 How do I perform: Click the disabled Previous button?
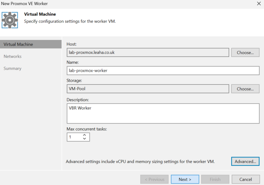(x=154, y=179)
